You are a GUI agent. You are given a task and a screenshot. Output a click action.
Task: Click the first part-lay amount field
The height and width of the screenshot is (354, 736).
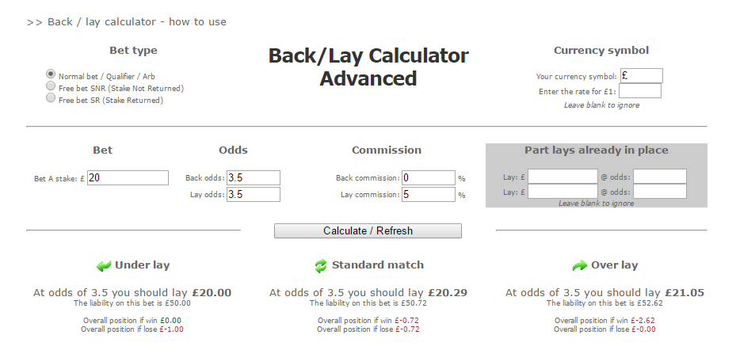(562, 177)
